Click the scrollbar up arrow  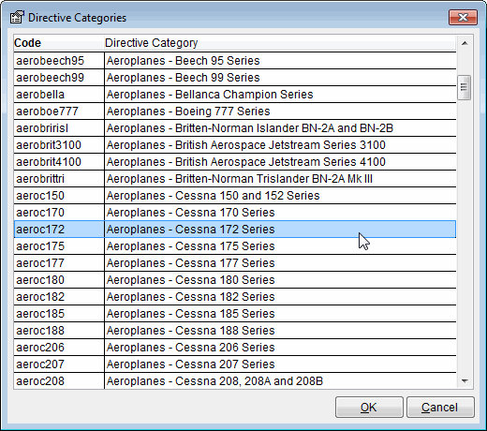pos(465,43)
